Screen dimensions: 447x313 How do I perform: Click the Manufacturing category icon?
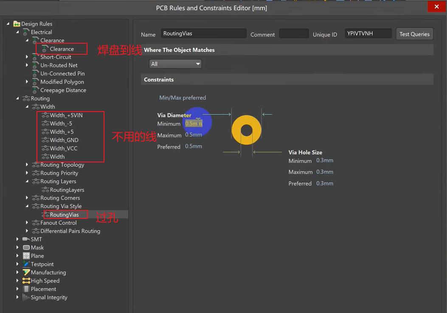(x=26, y=272)
